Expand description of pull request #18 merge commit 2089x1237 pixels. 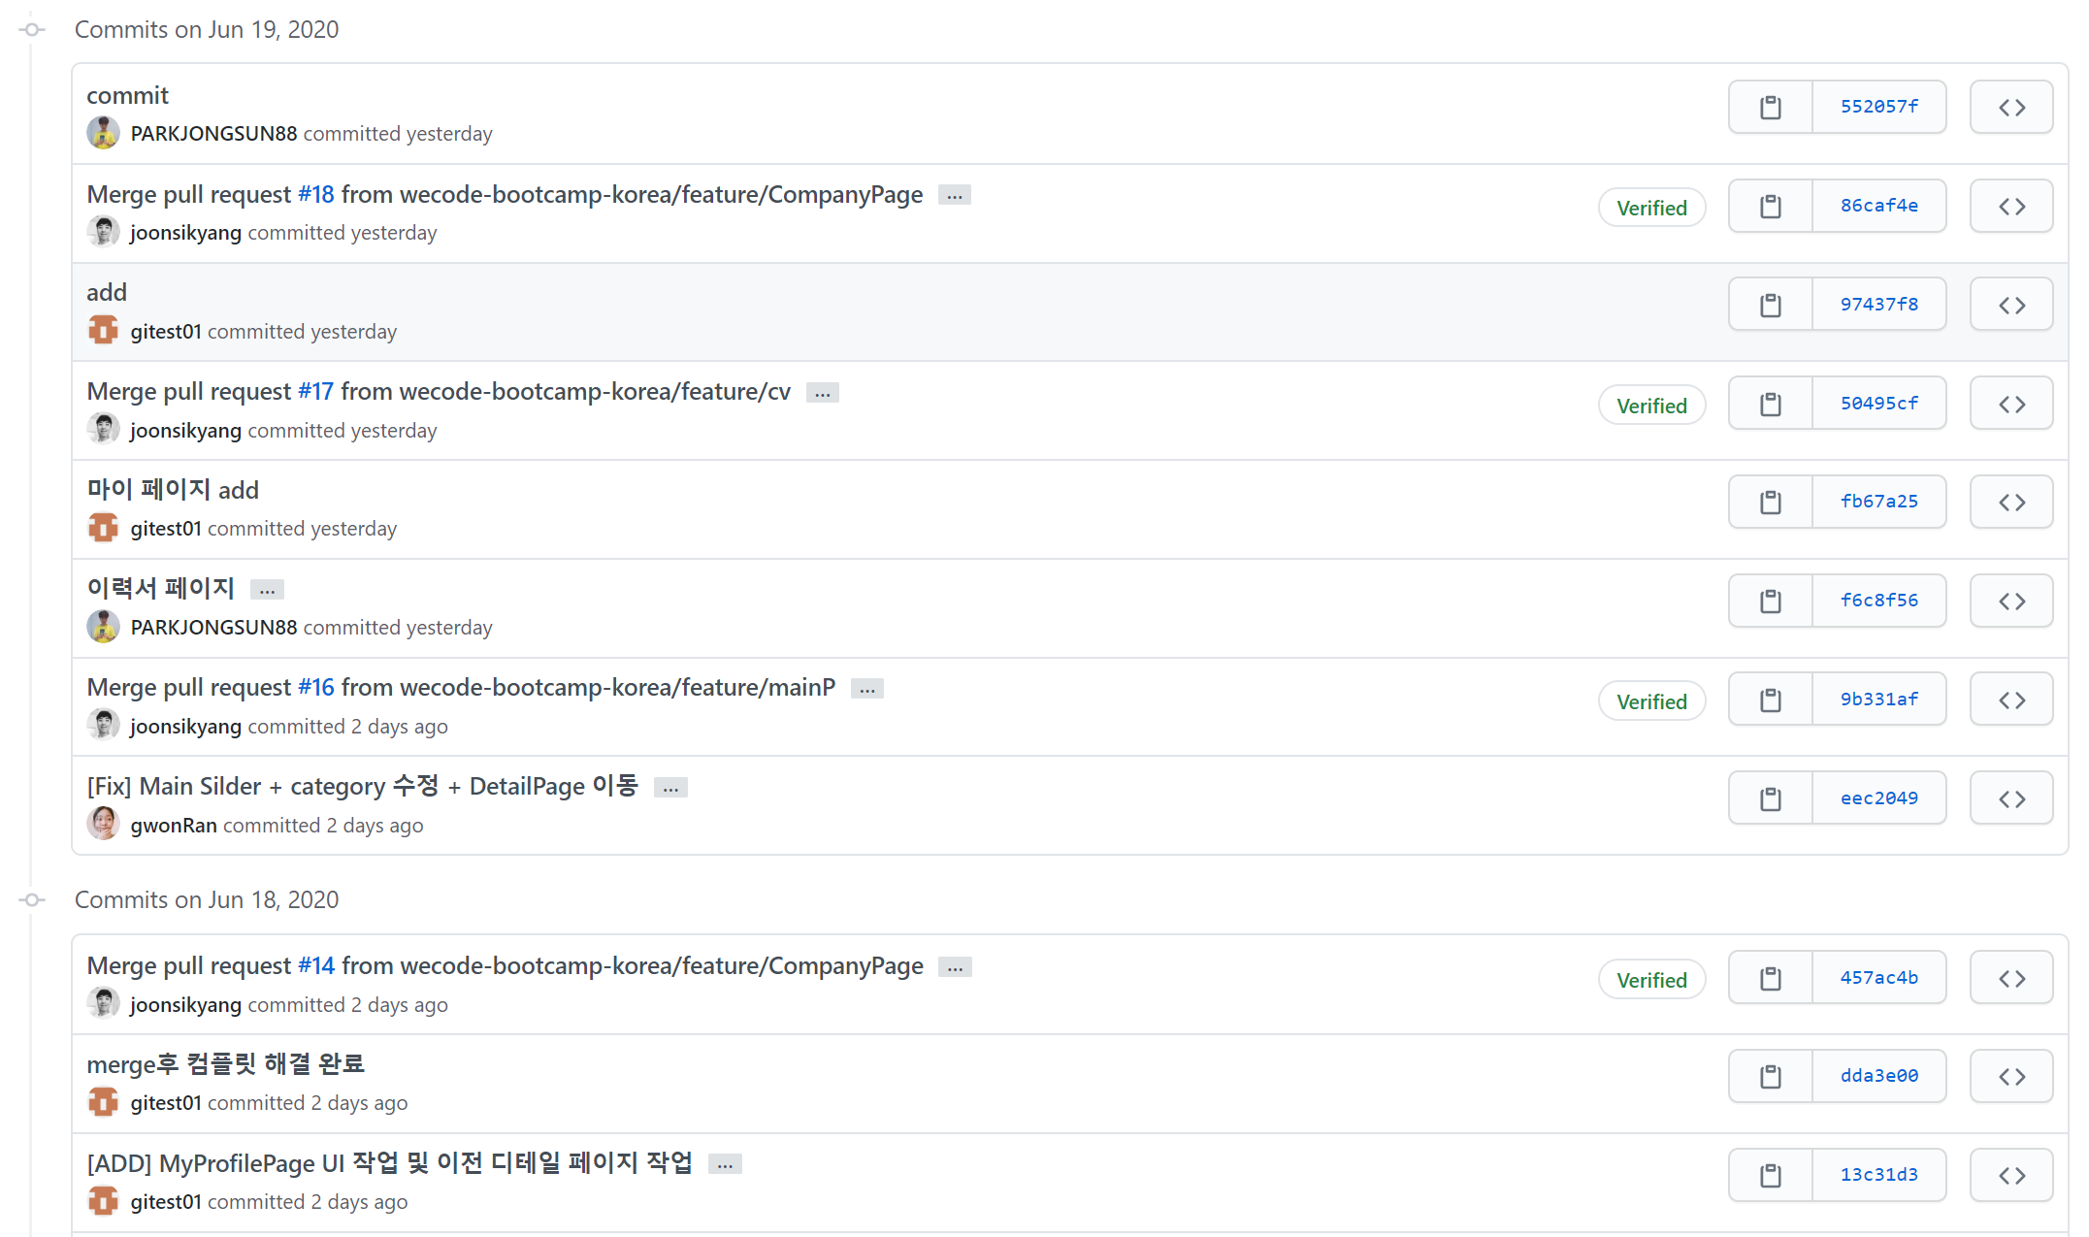point(954,195)
